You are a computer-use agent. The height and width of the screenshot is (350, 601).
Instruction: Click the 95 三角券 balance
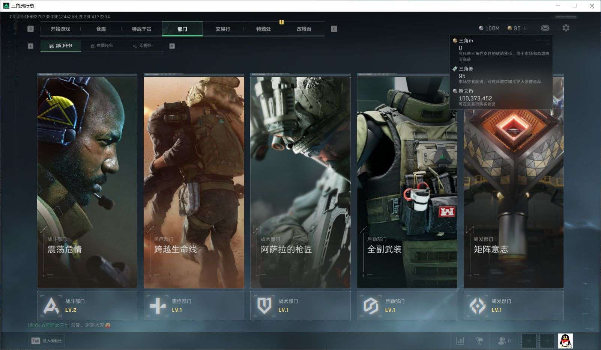(514, 28)
